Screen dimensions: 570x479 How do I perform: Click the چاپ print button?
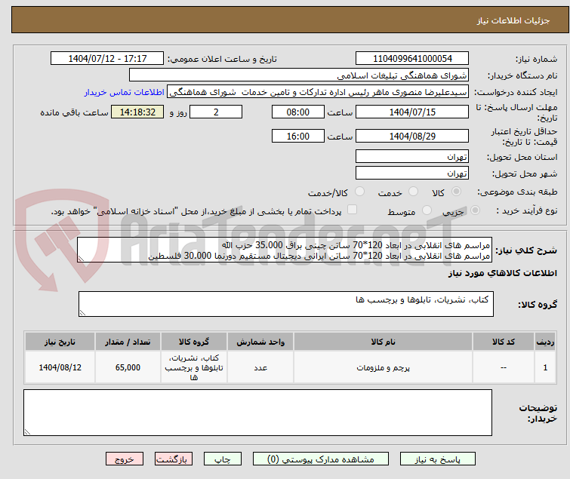(223, 459)
